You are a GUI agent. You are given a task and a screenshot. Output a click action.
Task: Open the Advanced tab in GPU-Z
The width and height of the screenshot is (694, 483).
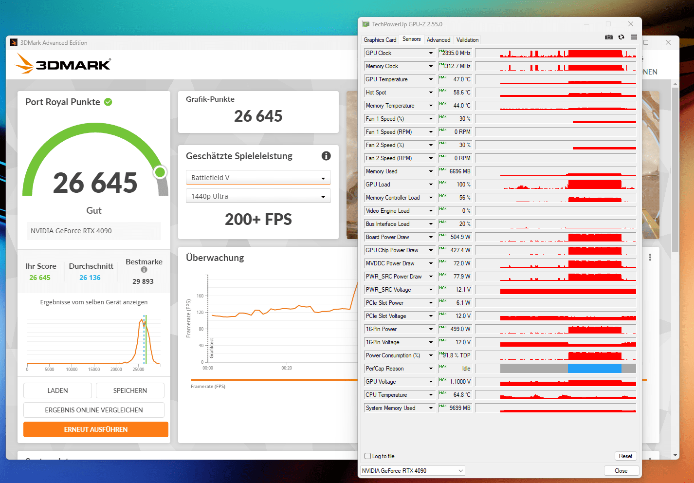pyautogui.click(x=438, y=40)
